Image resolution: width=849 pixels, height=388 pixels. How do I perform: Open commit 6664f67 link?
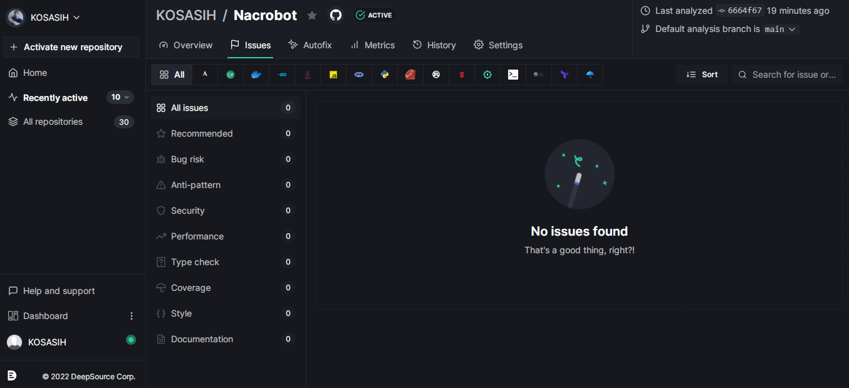click(739, 11)
